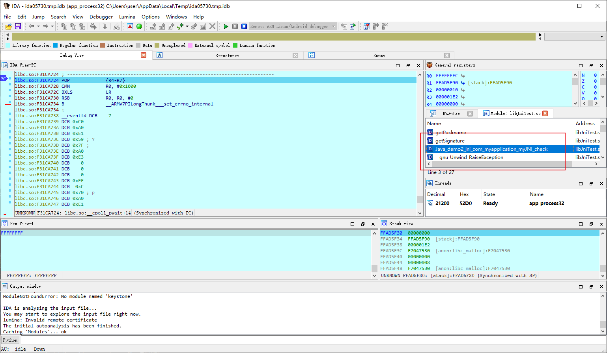Click the navigation band overview bar
This screenshot has height=353, width=607.
[x=274, y=37]
